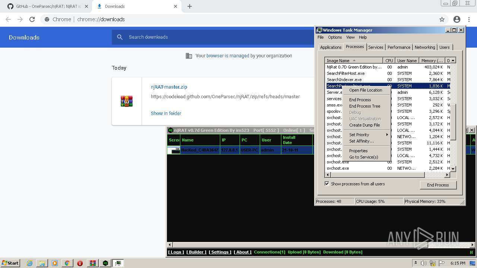The image size is (477, 268).
Task: Open 'browser is managed' link
Action: pos(228,56)
